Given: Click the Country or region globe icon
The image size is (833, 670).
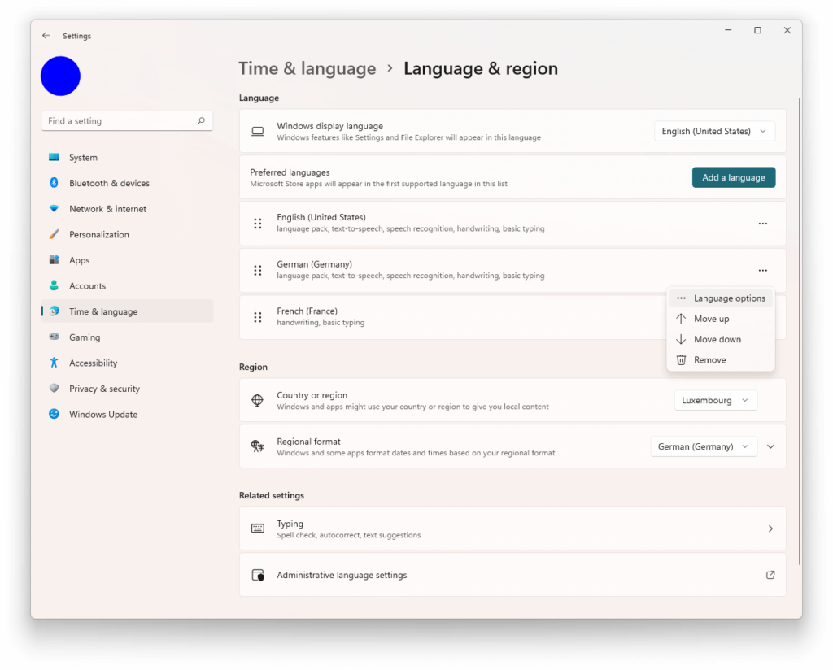Looking at the screenshot, I should 258,400.
